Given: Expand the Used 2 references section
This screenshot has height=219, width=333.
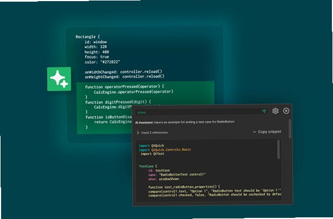Looking at the screenshot, I should point(152,132).
